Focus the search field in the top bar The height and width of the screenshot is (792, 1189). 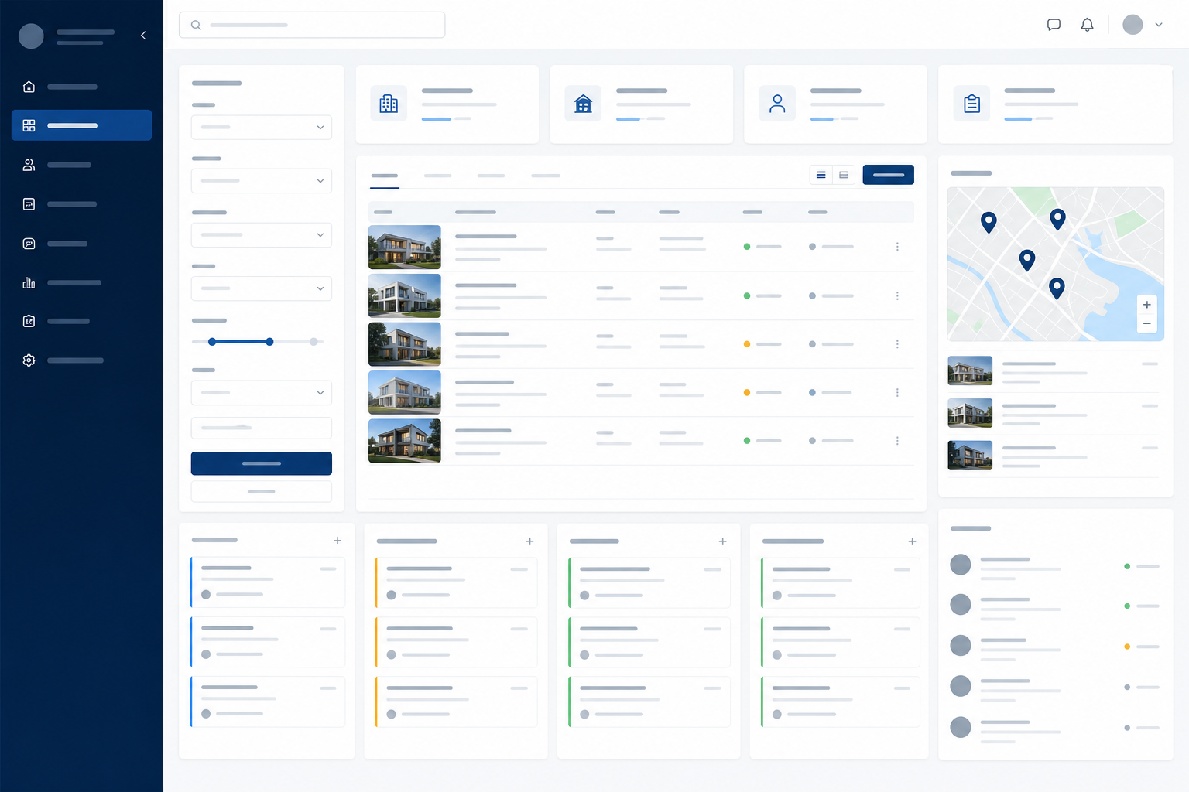312,25
